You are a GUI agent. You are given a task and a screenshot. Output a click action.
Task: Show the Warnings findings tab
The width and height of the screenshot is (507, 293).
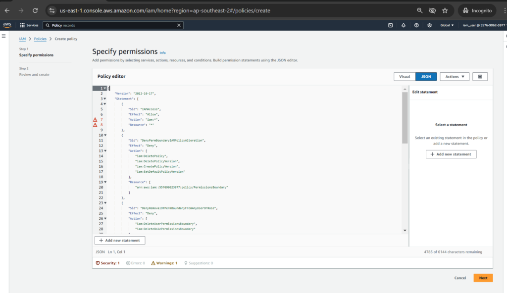tap(164, 263)
